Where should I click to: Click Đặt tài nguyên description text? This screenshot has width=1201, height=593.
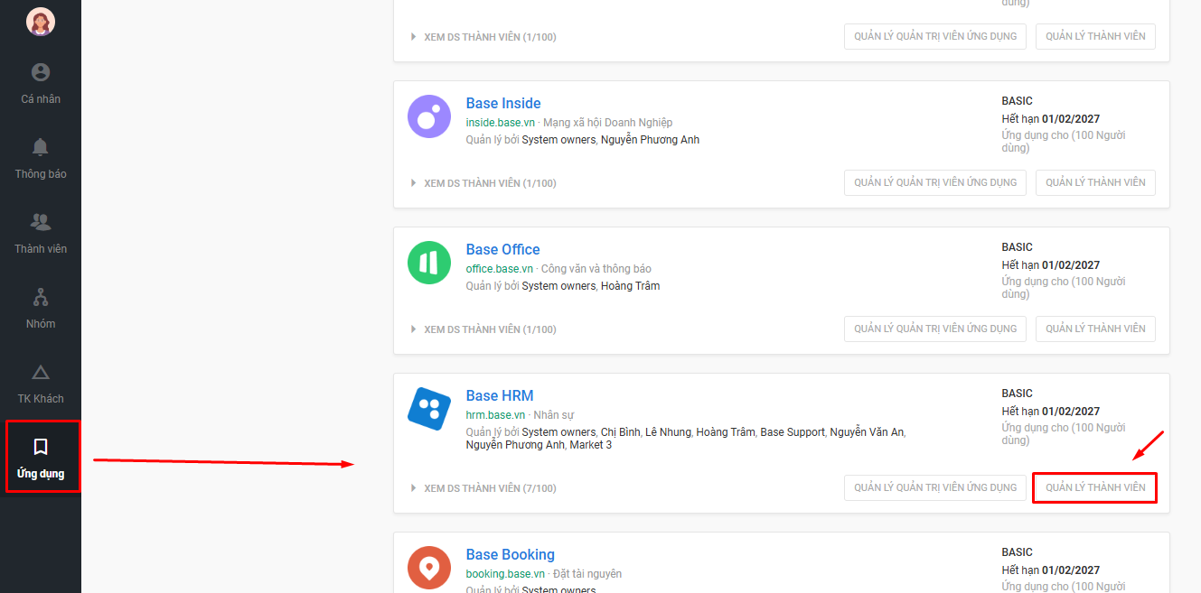pyautogui.click(x=587, y=574)
